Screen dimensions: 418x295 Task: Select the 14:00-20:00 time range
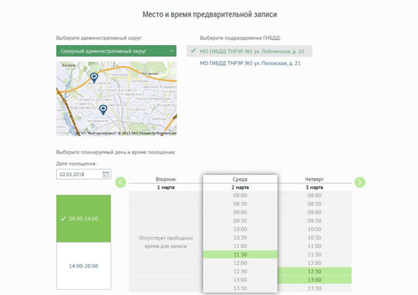tap(84, 266)
